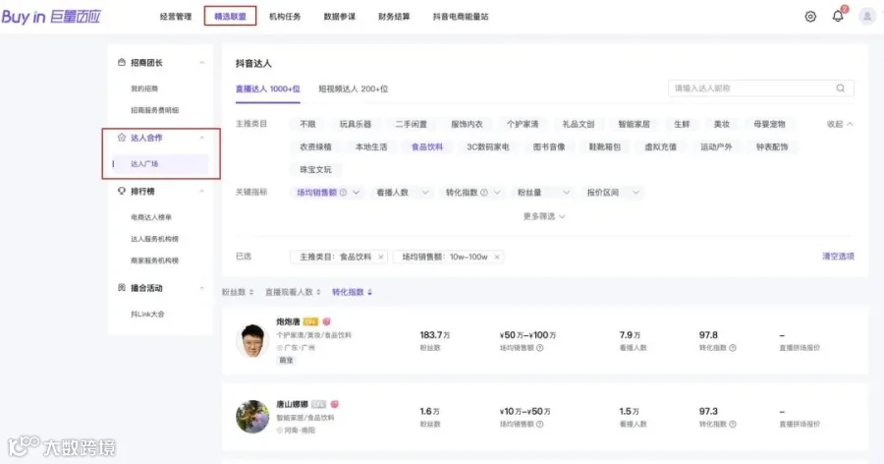Collapse the 撮合活动 sidebar section
The width and height of the screenshot is (884, 464).
click(201, 288)
